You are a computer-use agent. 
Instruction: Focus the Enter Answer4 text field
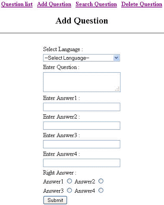pos(82,163)
